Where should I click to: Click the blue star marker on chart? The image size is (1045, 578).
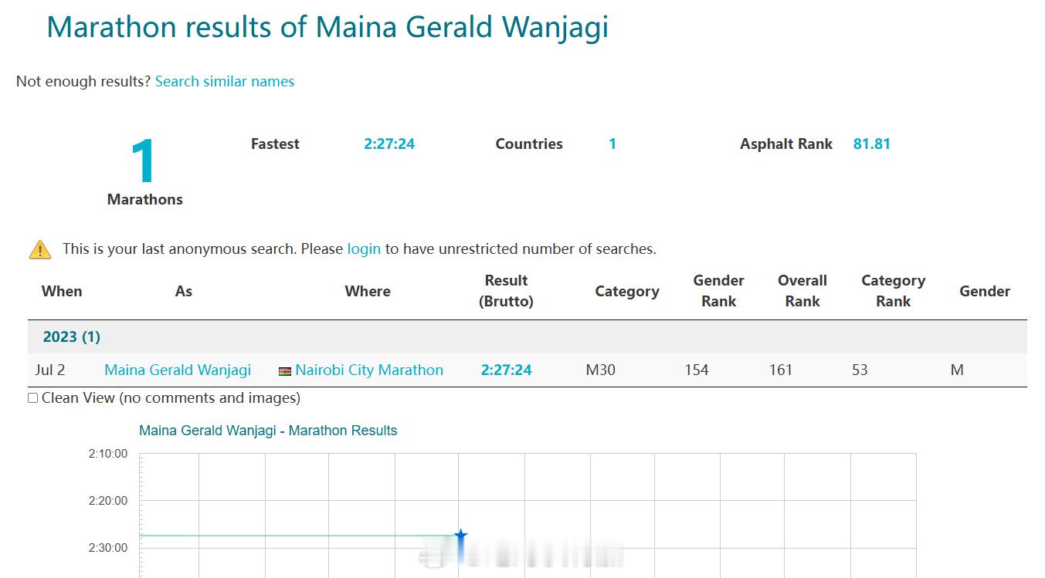pyautogui.click(x=461, y=535)
